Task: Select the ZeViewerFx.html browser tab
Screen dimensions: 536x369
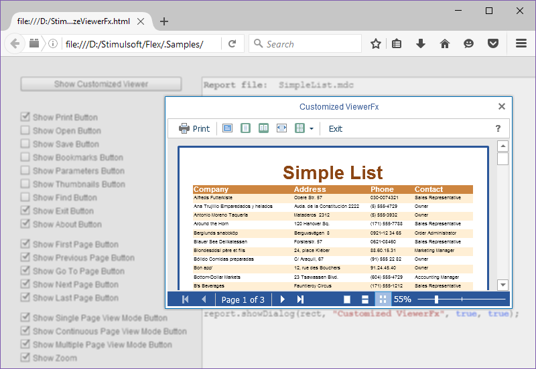Action: pos(74,21)
